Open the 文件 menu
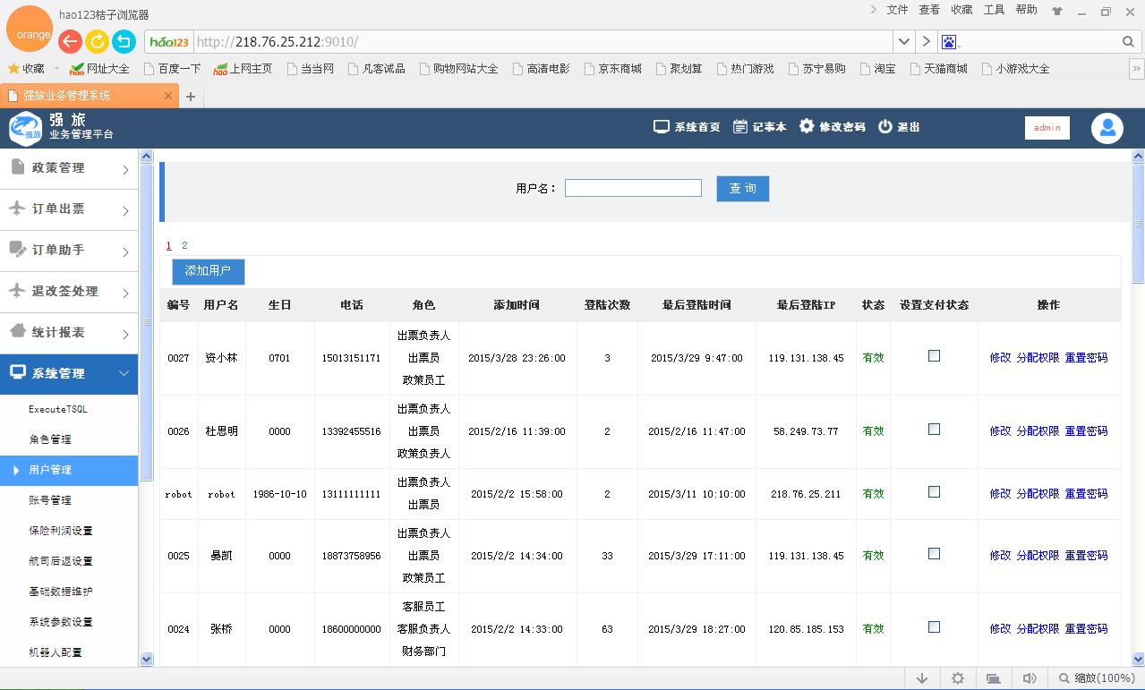 pyautogui.click(x=897, y=10)
